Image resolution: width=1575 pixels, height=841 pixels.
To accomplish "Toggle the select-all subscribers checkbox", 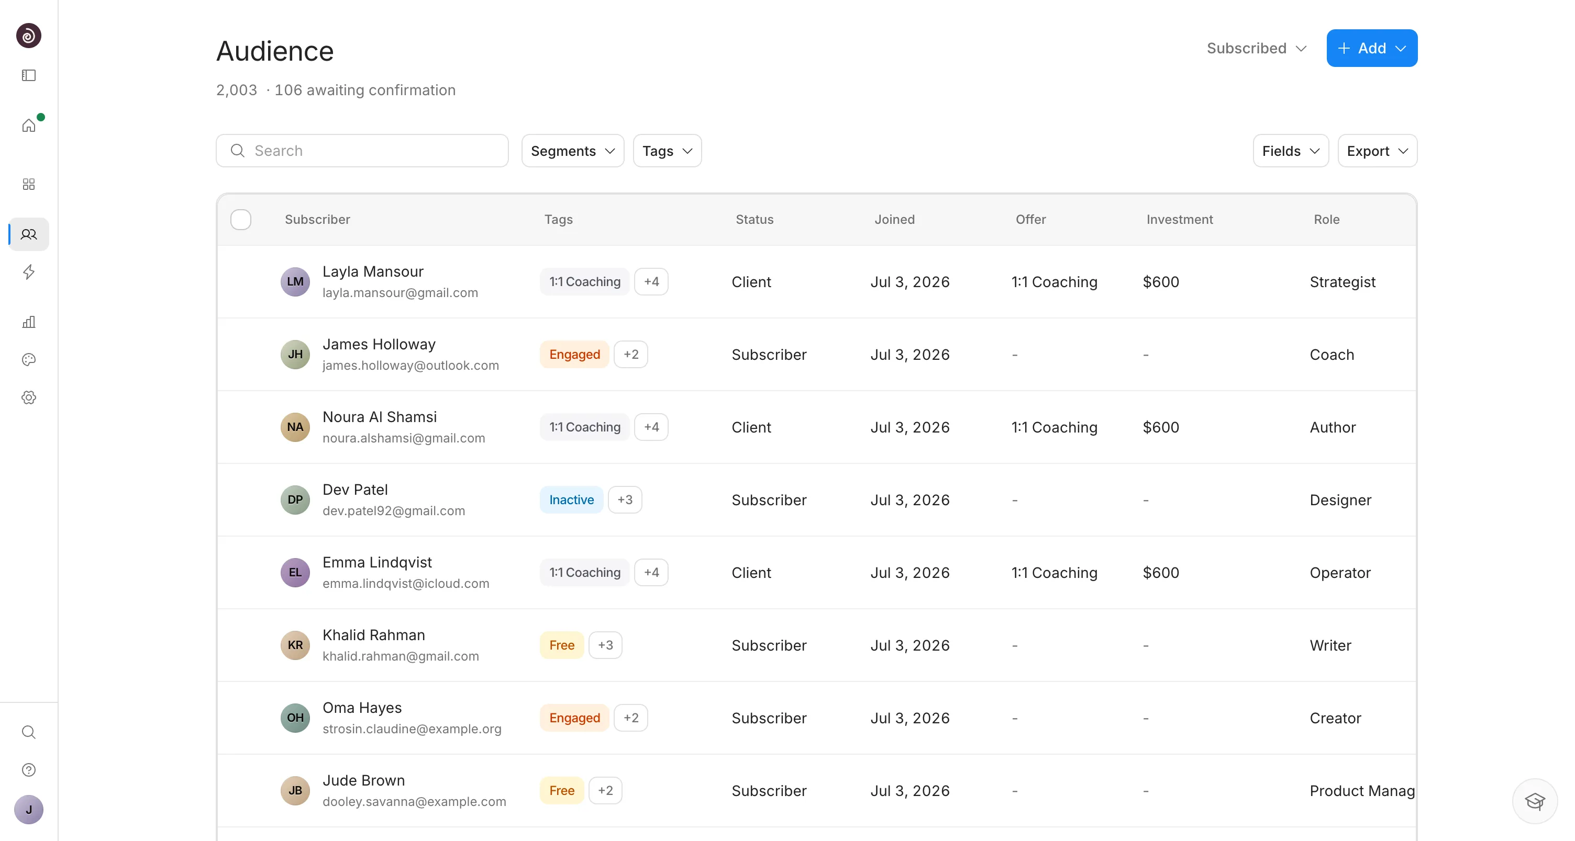I will coord(241,219).
